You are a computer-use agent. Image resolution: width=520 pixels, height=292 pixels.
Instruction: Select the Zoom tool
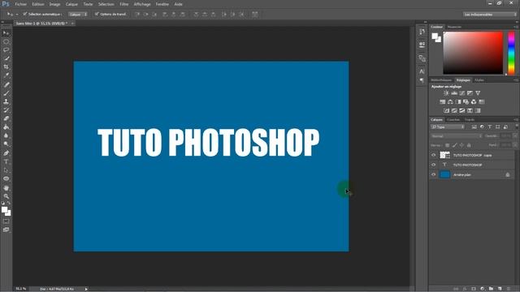[6, 196]
